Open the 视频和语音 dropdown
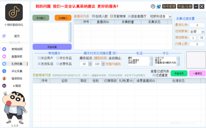 170,16
